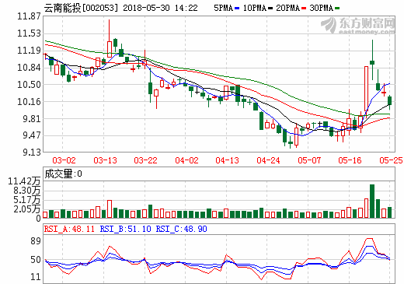Click the 04-24 date label
The image size is (404, 284).
coord(268,160)
